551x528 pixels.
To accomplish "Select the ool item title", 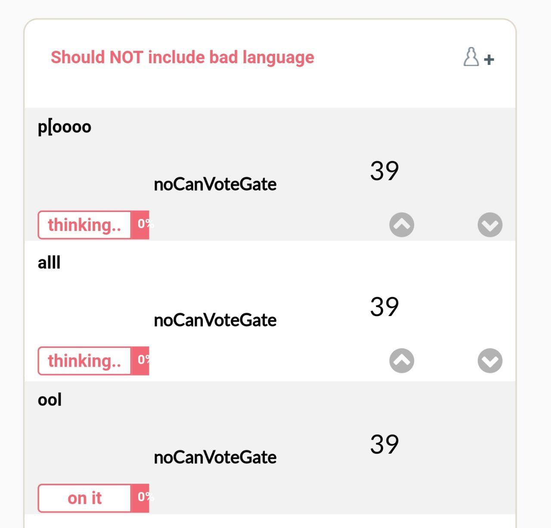I will (x=50, y=400).
